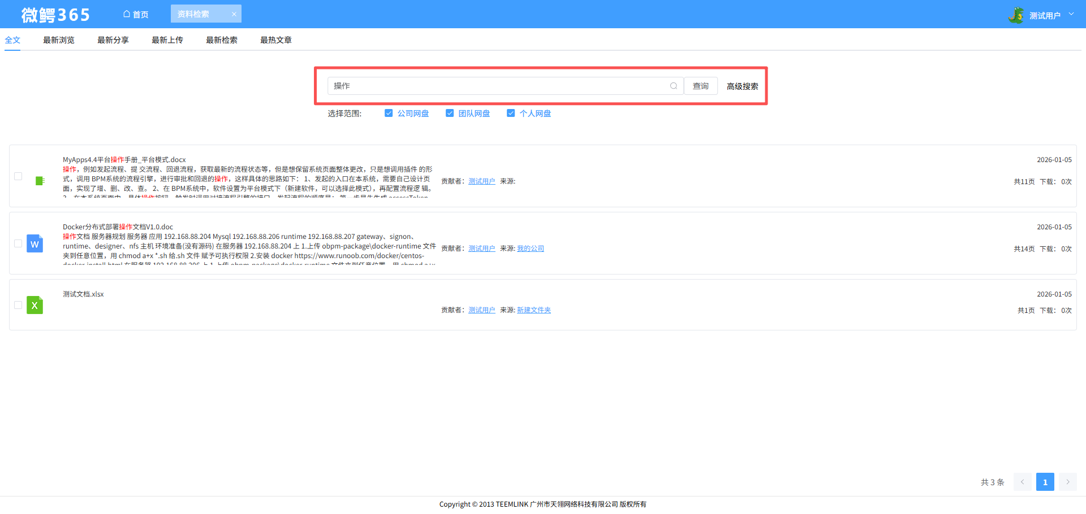Tick checkbox for MyApps4.4 docx result
Screen dimensions: 1086x514
(x=18, y=176)
